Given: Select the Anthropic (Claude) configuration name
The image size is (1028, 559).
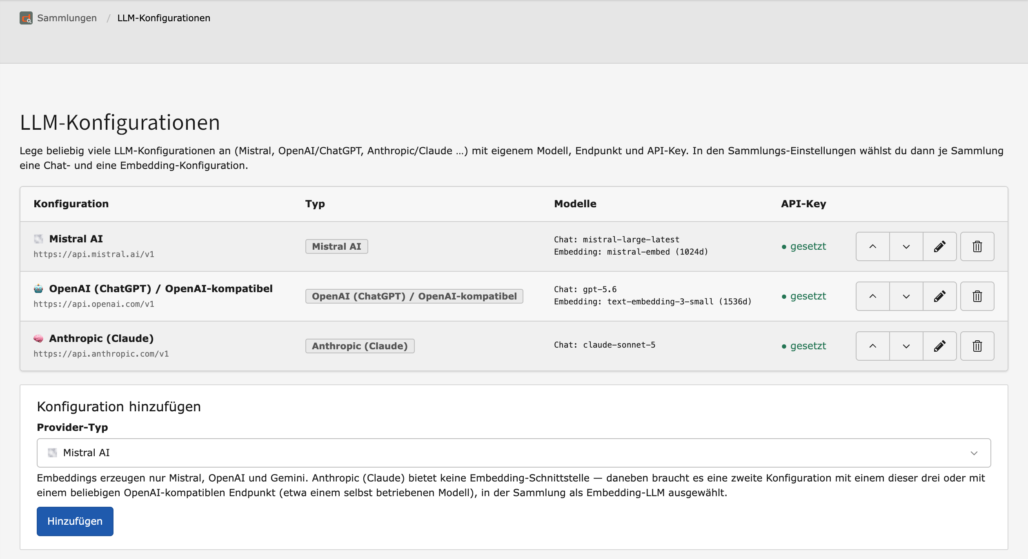Looking at the screenshot, I should coord(101,338).
